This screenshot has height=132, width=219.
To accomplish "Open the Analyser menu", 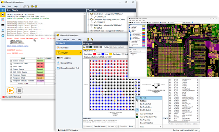I will coord(66,39).
